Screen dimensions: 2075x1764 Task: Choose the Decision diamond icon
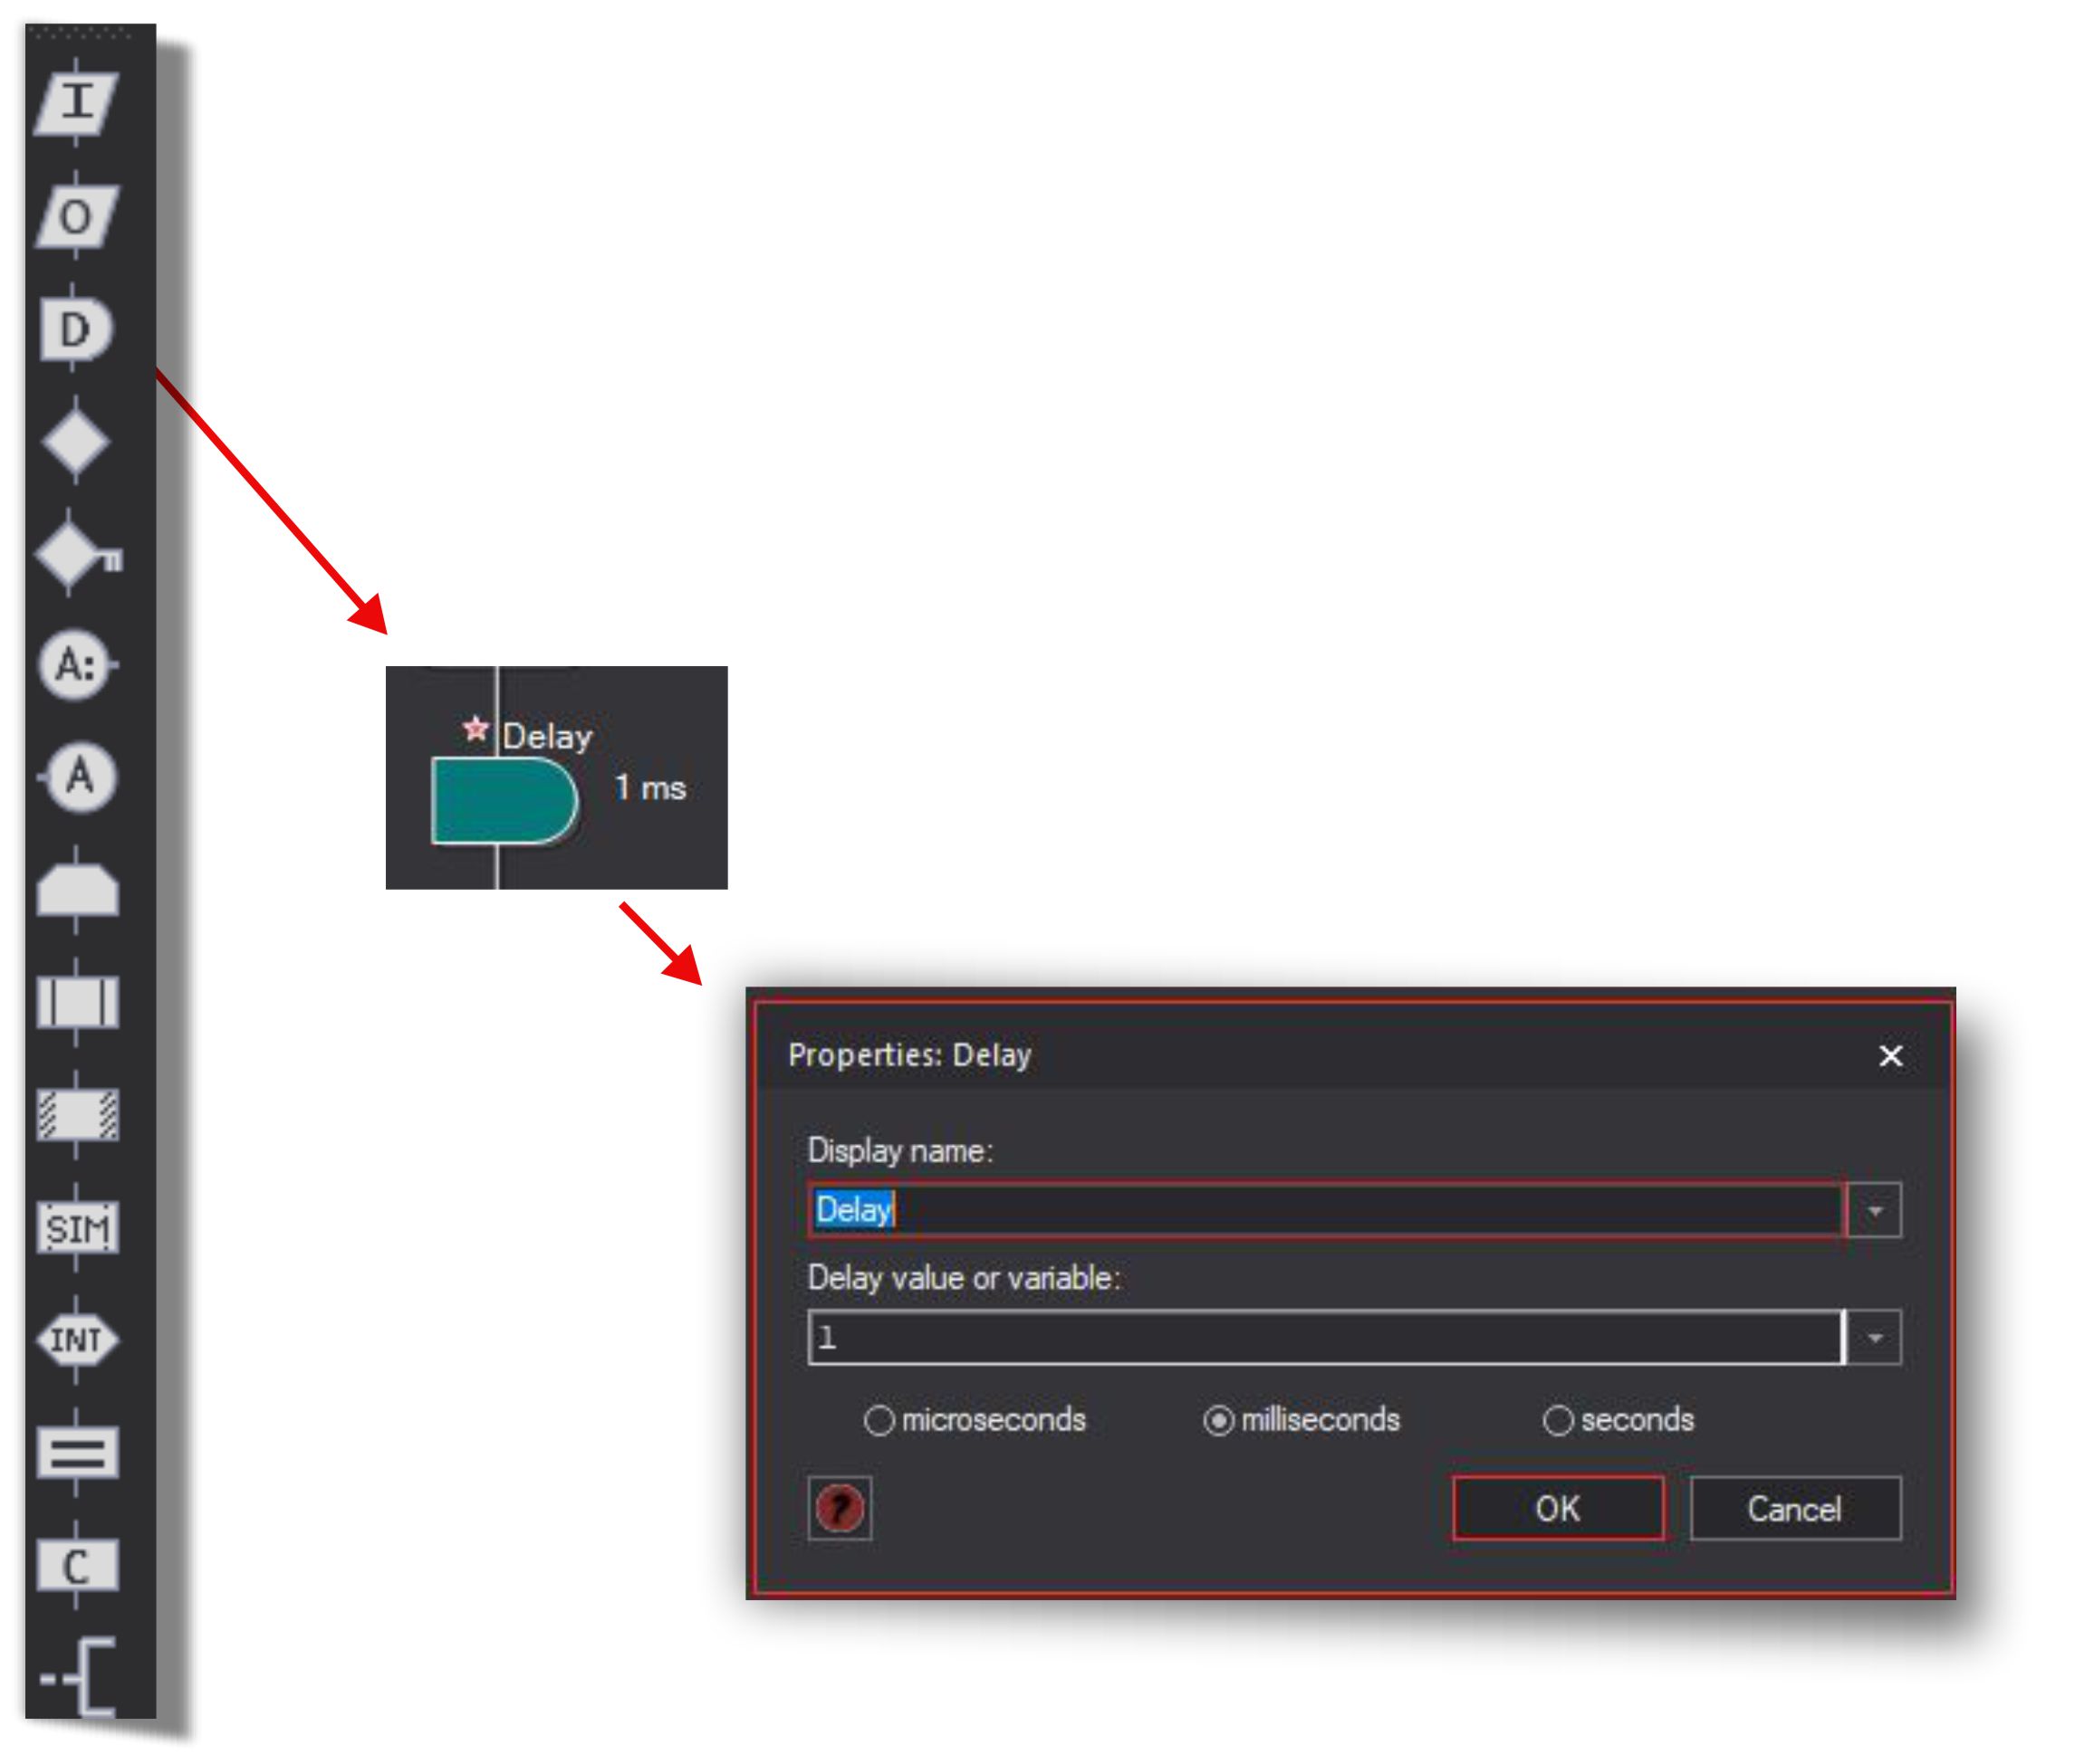[76, 440]
